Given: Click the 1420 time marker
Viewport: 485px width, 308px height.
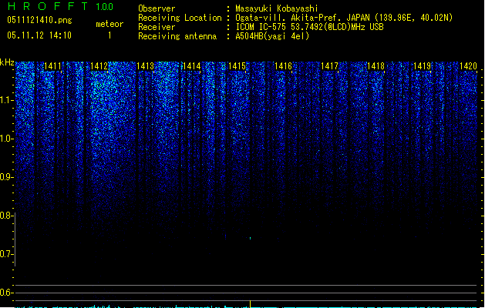Looking at the screenshot, I should point(468,66).
